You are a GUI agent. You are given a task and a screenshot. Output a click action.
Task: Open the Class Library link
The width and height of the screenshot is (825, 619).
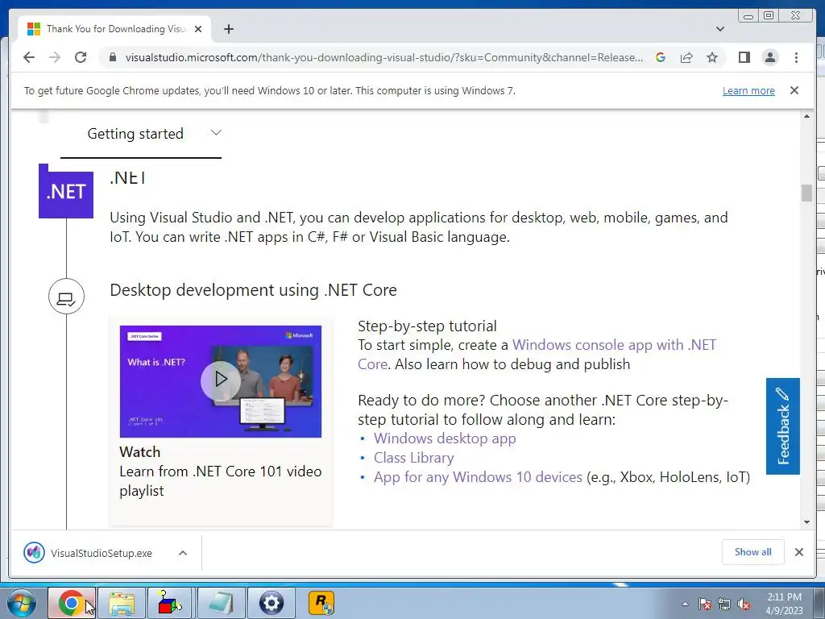pos(413,458)
